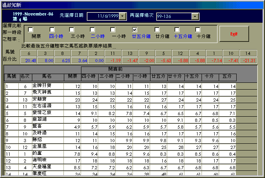The width and height of the screenshot is (265, 178).
Task: Click the 開賽前 header in the table
Action: 115,69
